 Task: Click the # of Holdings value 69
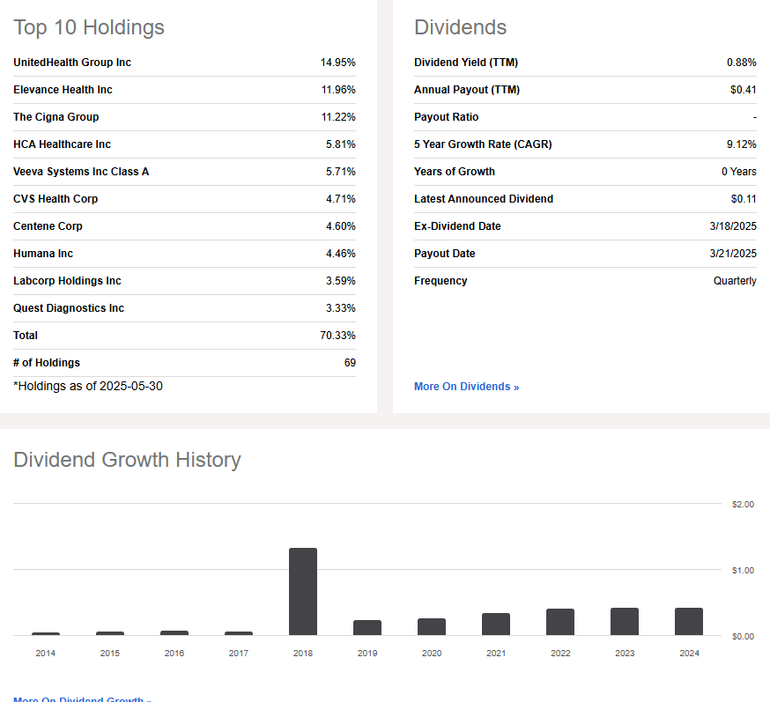[x=350, y=363]
